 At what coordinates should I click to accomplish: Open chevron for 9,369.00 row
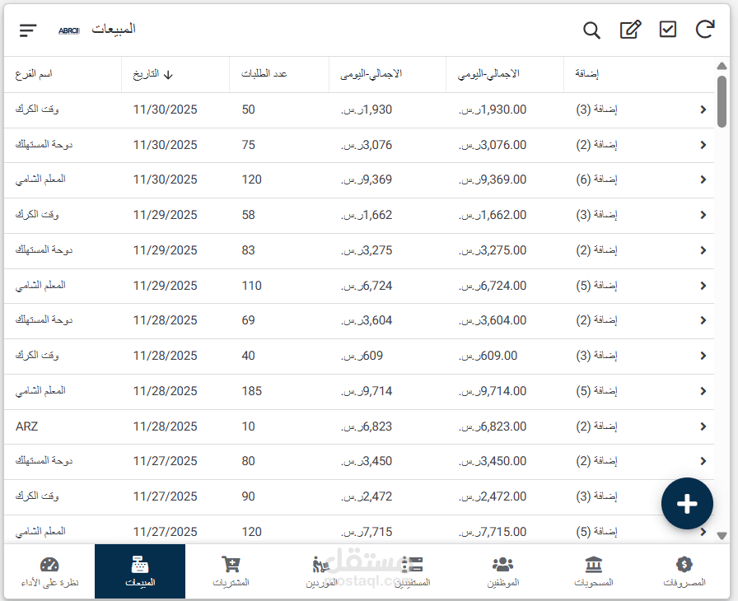click(x=703, y=179)
